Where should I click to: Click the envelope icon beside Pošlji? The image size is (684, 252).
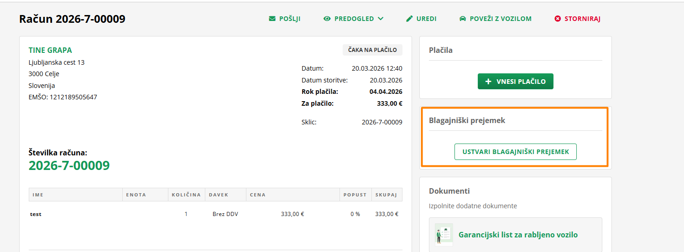(272, 19)
